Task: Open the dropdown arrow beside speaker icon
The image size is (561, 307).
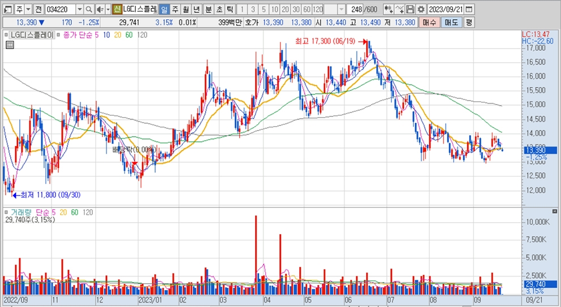Action: click(x=108, y=10)
